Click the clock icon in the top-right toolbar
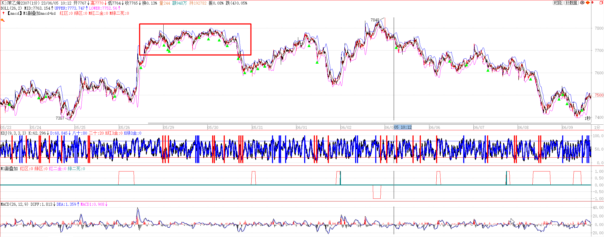 pos(582,3)
